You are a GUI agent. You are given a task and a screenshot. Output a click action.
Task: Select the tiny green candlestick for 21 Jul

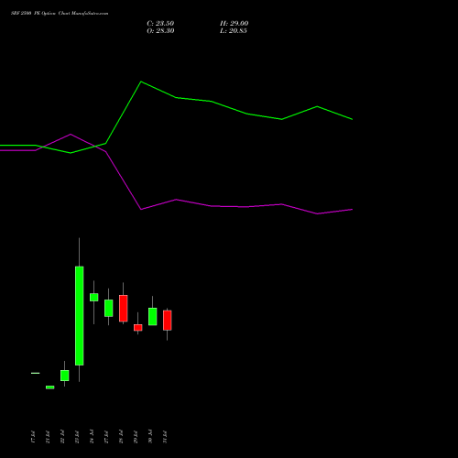coord(50,387)
